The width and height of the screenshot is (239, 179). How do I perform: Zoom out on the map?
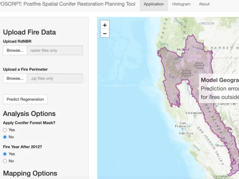pyautogui.click(x=105, y=33)
